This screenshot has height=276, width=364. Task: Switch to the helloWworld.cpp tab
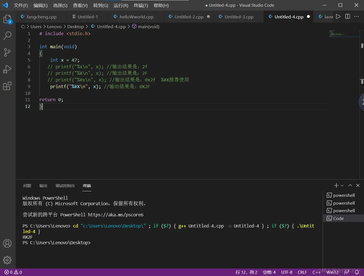[x=136, y=17]
